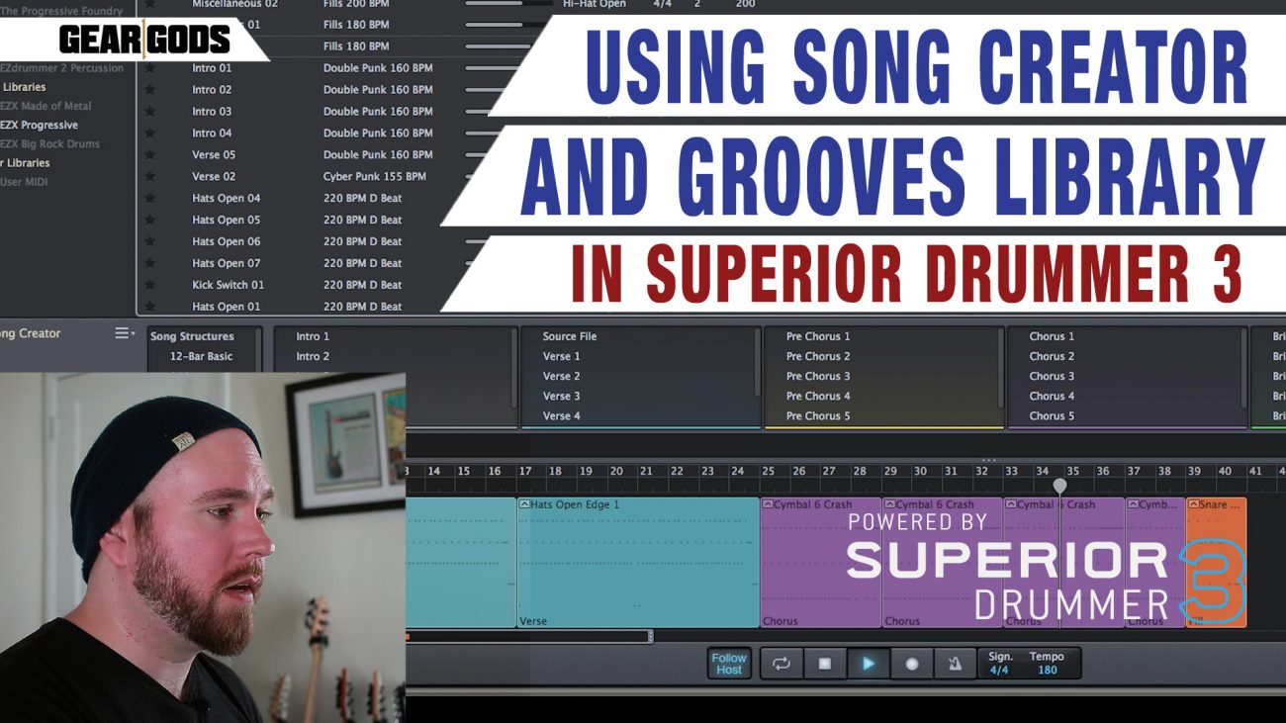Open the orange Snare block menu icon
1286x723 pixels.
(x=1194, y=504)
